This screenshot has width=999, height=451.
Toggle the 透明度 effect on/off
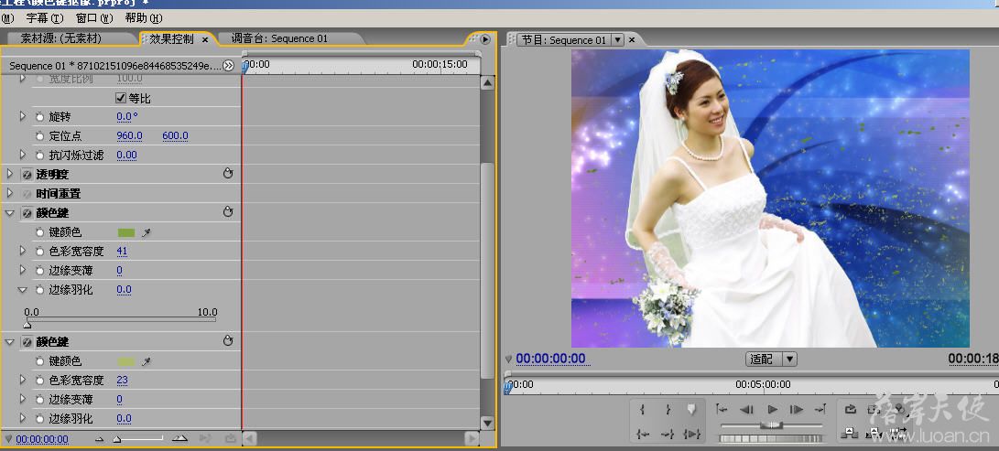27,175
